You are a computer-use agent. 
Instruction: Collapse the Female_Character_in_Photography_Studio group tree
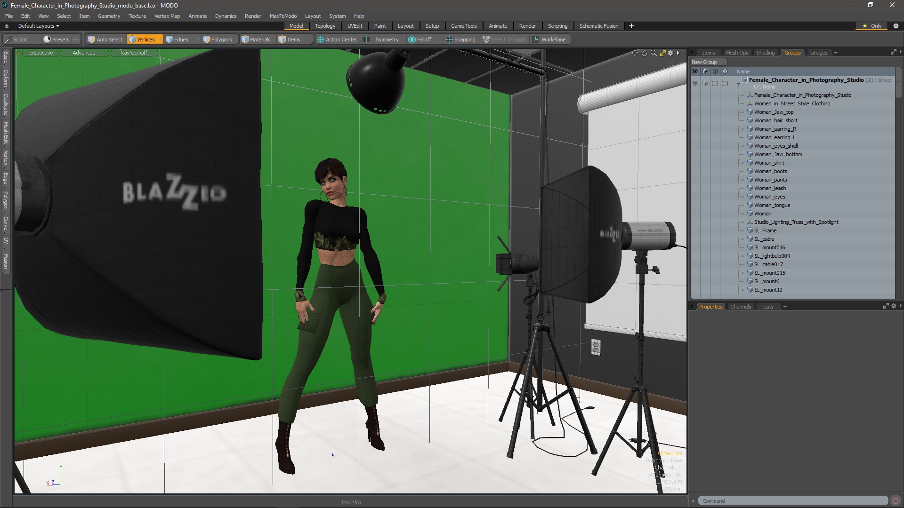(738, 84)
